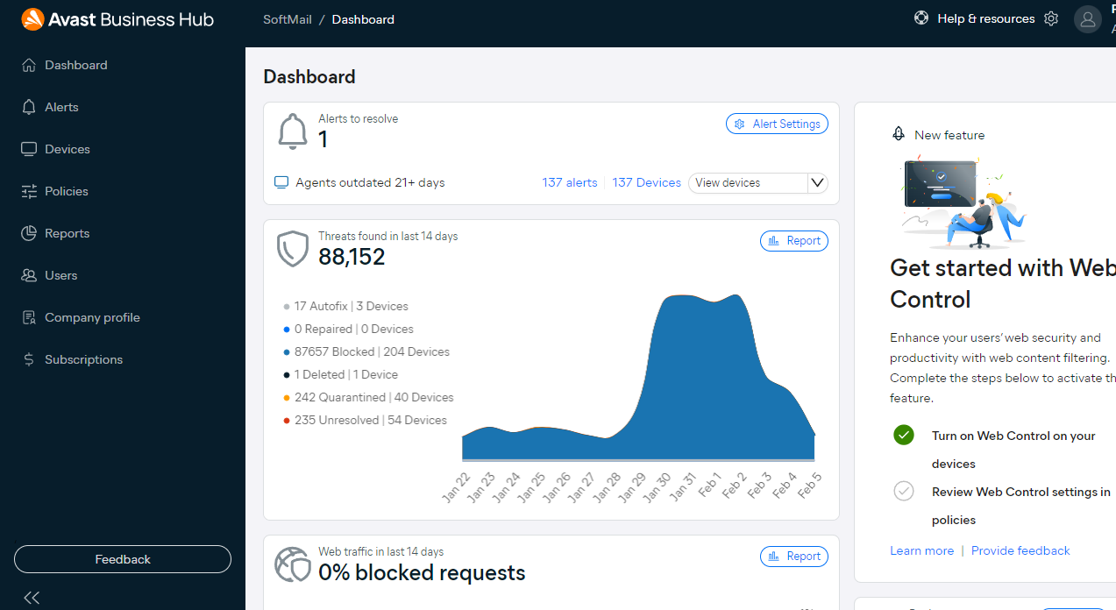Select Subscriptions in the sidebar
This screenshot has width=1116, height=610.
tap(84, 359)
